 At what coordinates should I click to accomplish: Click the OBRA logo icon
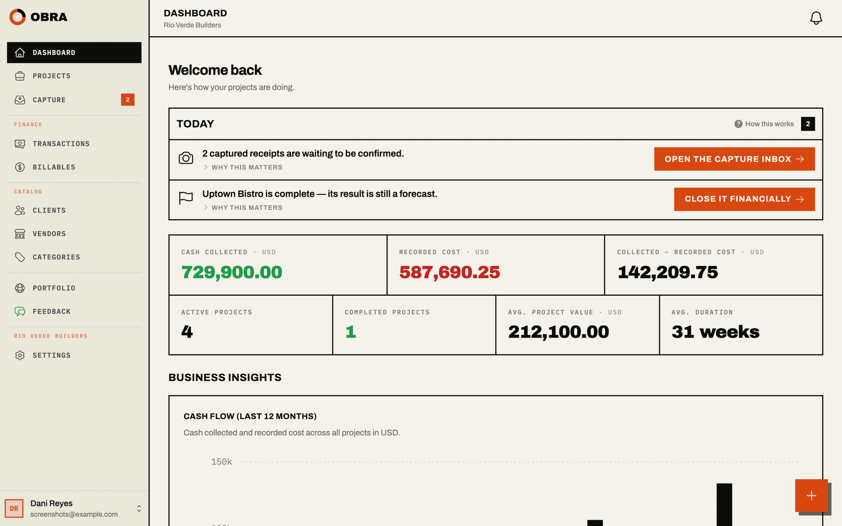[x=18, y=17]
